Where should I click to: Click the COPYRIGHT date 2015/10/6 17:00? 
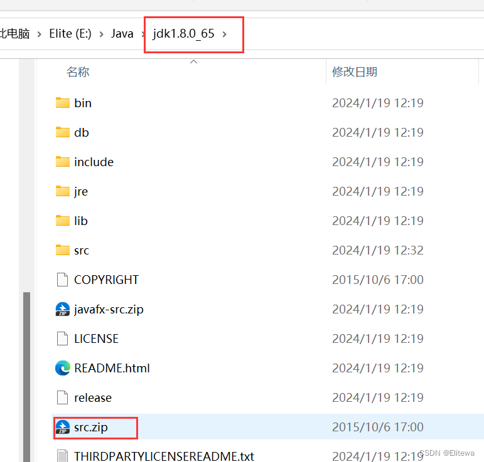point(378,280)
